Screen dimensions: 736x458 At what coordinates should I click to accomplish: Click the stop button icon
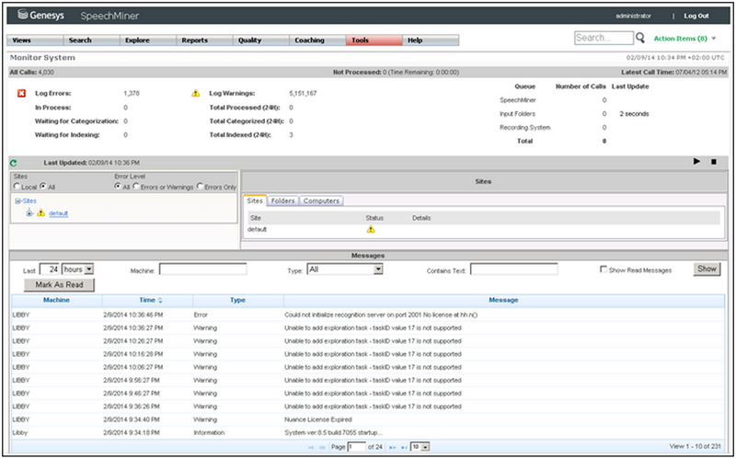[x=713, y=162]
